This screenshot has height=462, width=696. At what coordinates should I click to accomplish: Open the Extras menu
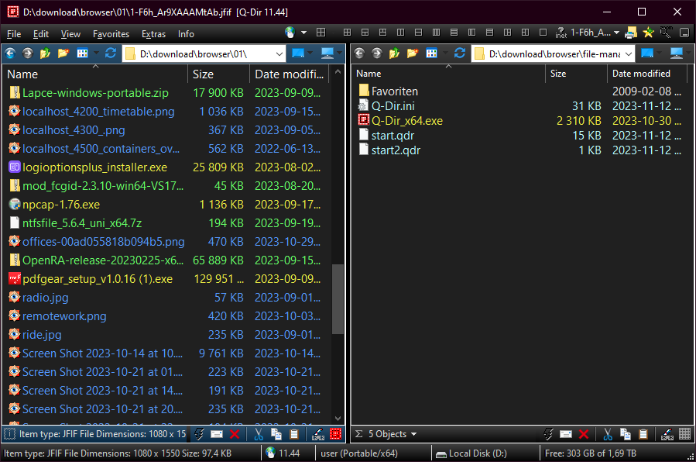pos(153,34)
